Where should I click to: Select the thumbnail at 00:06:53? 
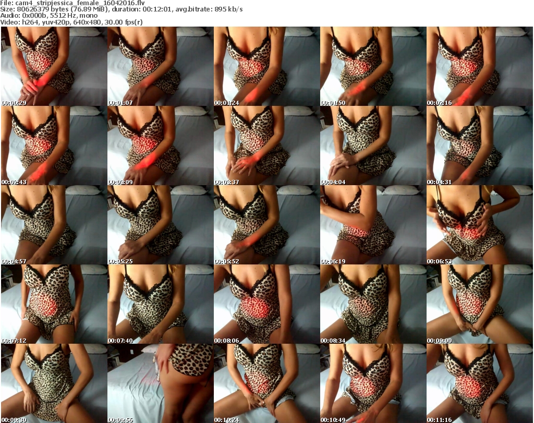[x=480, y=225]
